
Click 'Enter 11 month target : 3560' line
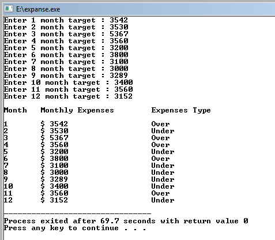[x=68, y=89]
